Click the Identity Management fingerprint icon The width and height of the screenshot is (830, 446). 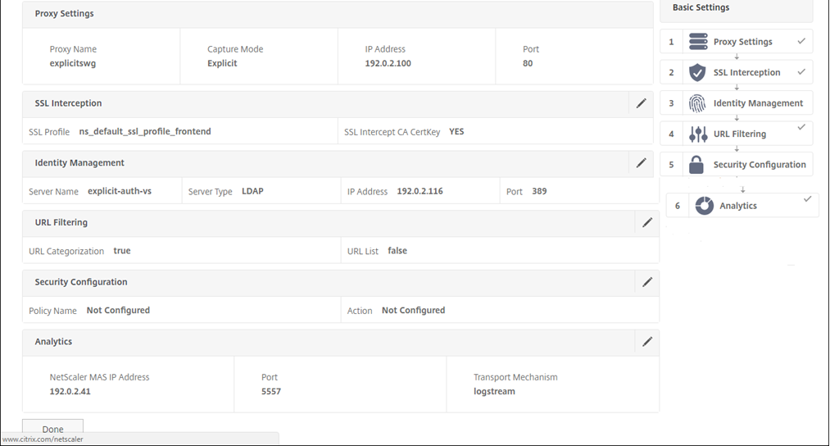point(697,103)
